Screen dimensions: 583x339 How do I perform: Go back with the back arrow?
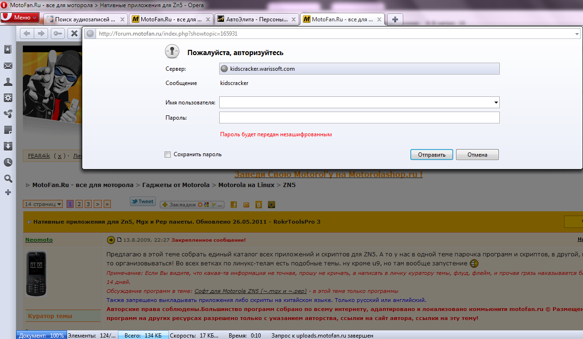(x=27, y=33)
